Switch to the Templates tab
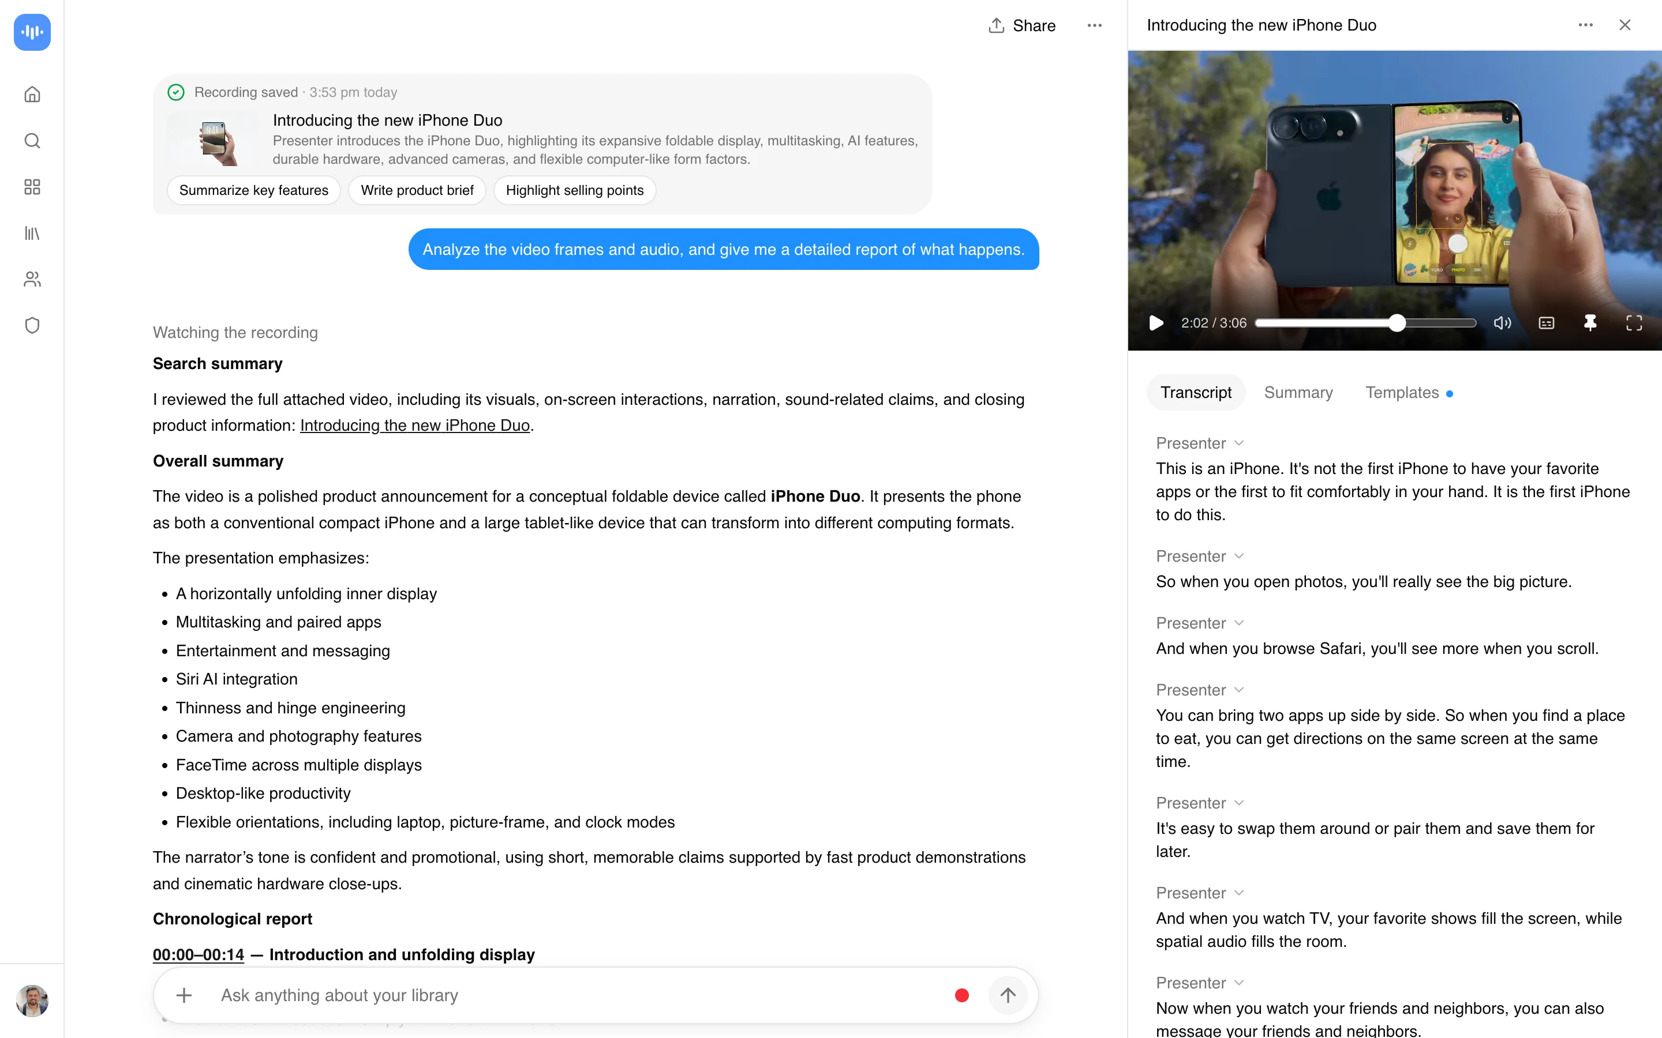1662x1038 pixels. [x=1408, y=393]
